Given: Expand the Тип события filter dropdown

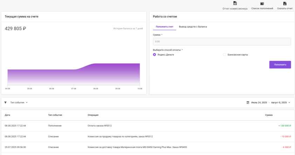Looking at the screenshot, I should (x=19, y=103).
